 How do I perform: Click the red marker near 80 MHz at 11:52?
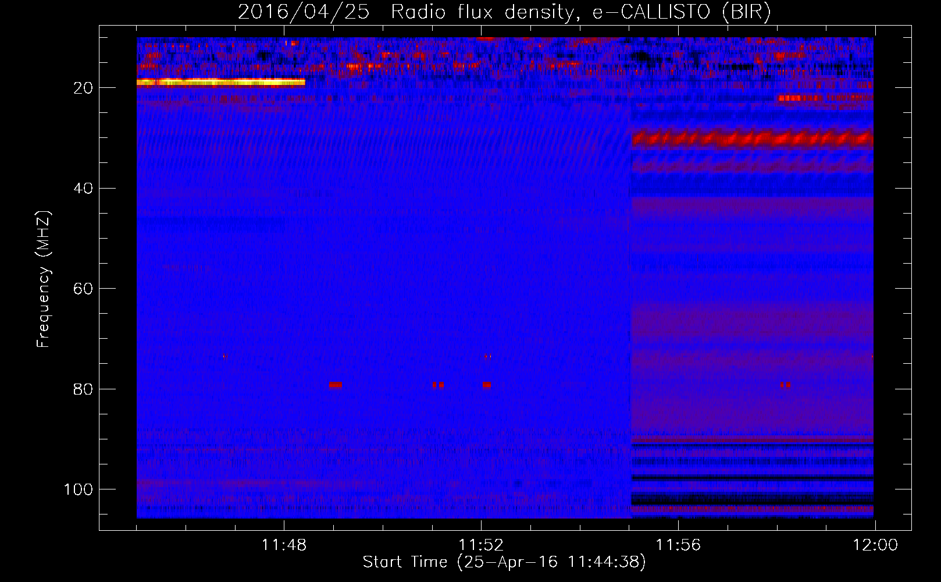(487, 385)
